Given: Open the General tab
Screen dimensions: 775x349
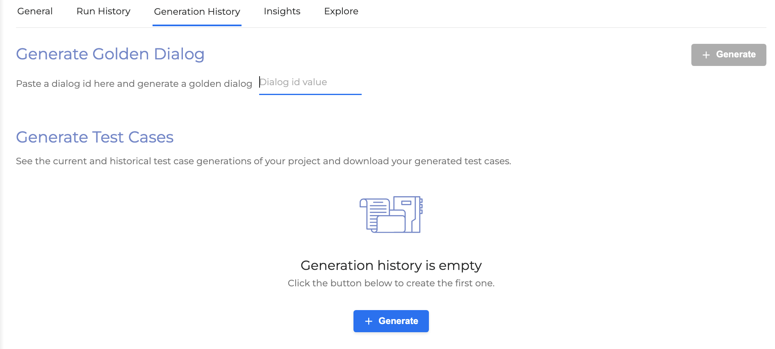Looking at the screenshot, I should pyautogui.click(x=35, y=11).
